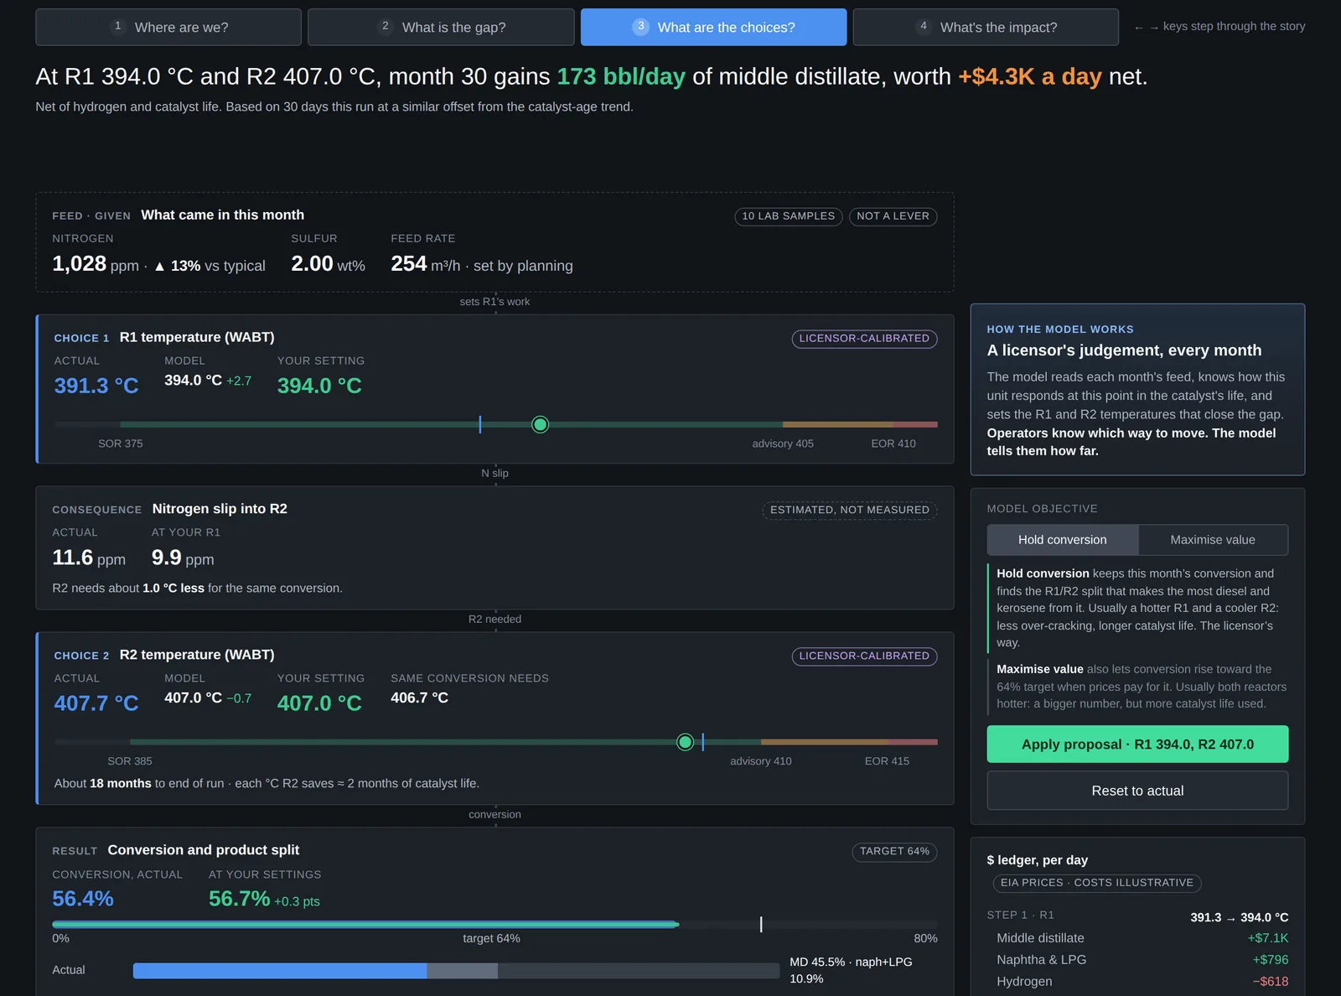Click nitrogen slip 9.9 ppm at your R1
This screenshot has height=996, width=1341.
[183, 558]
